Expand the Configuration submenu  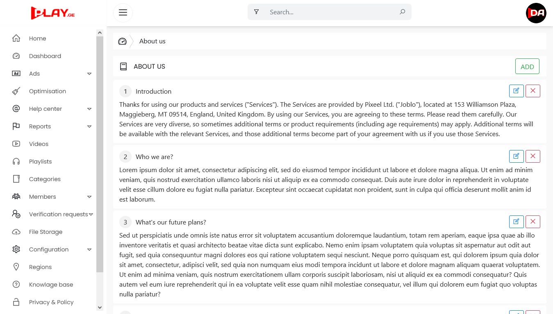pyautogui.click(x=89, y=249)
